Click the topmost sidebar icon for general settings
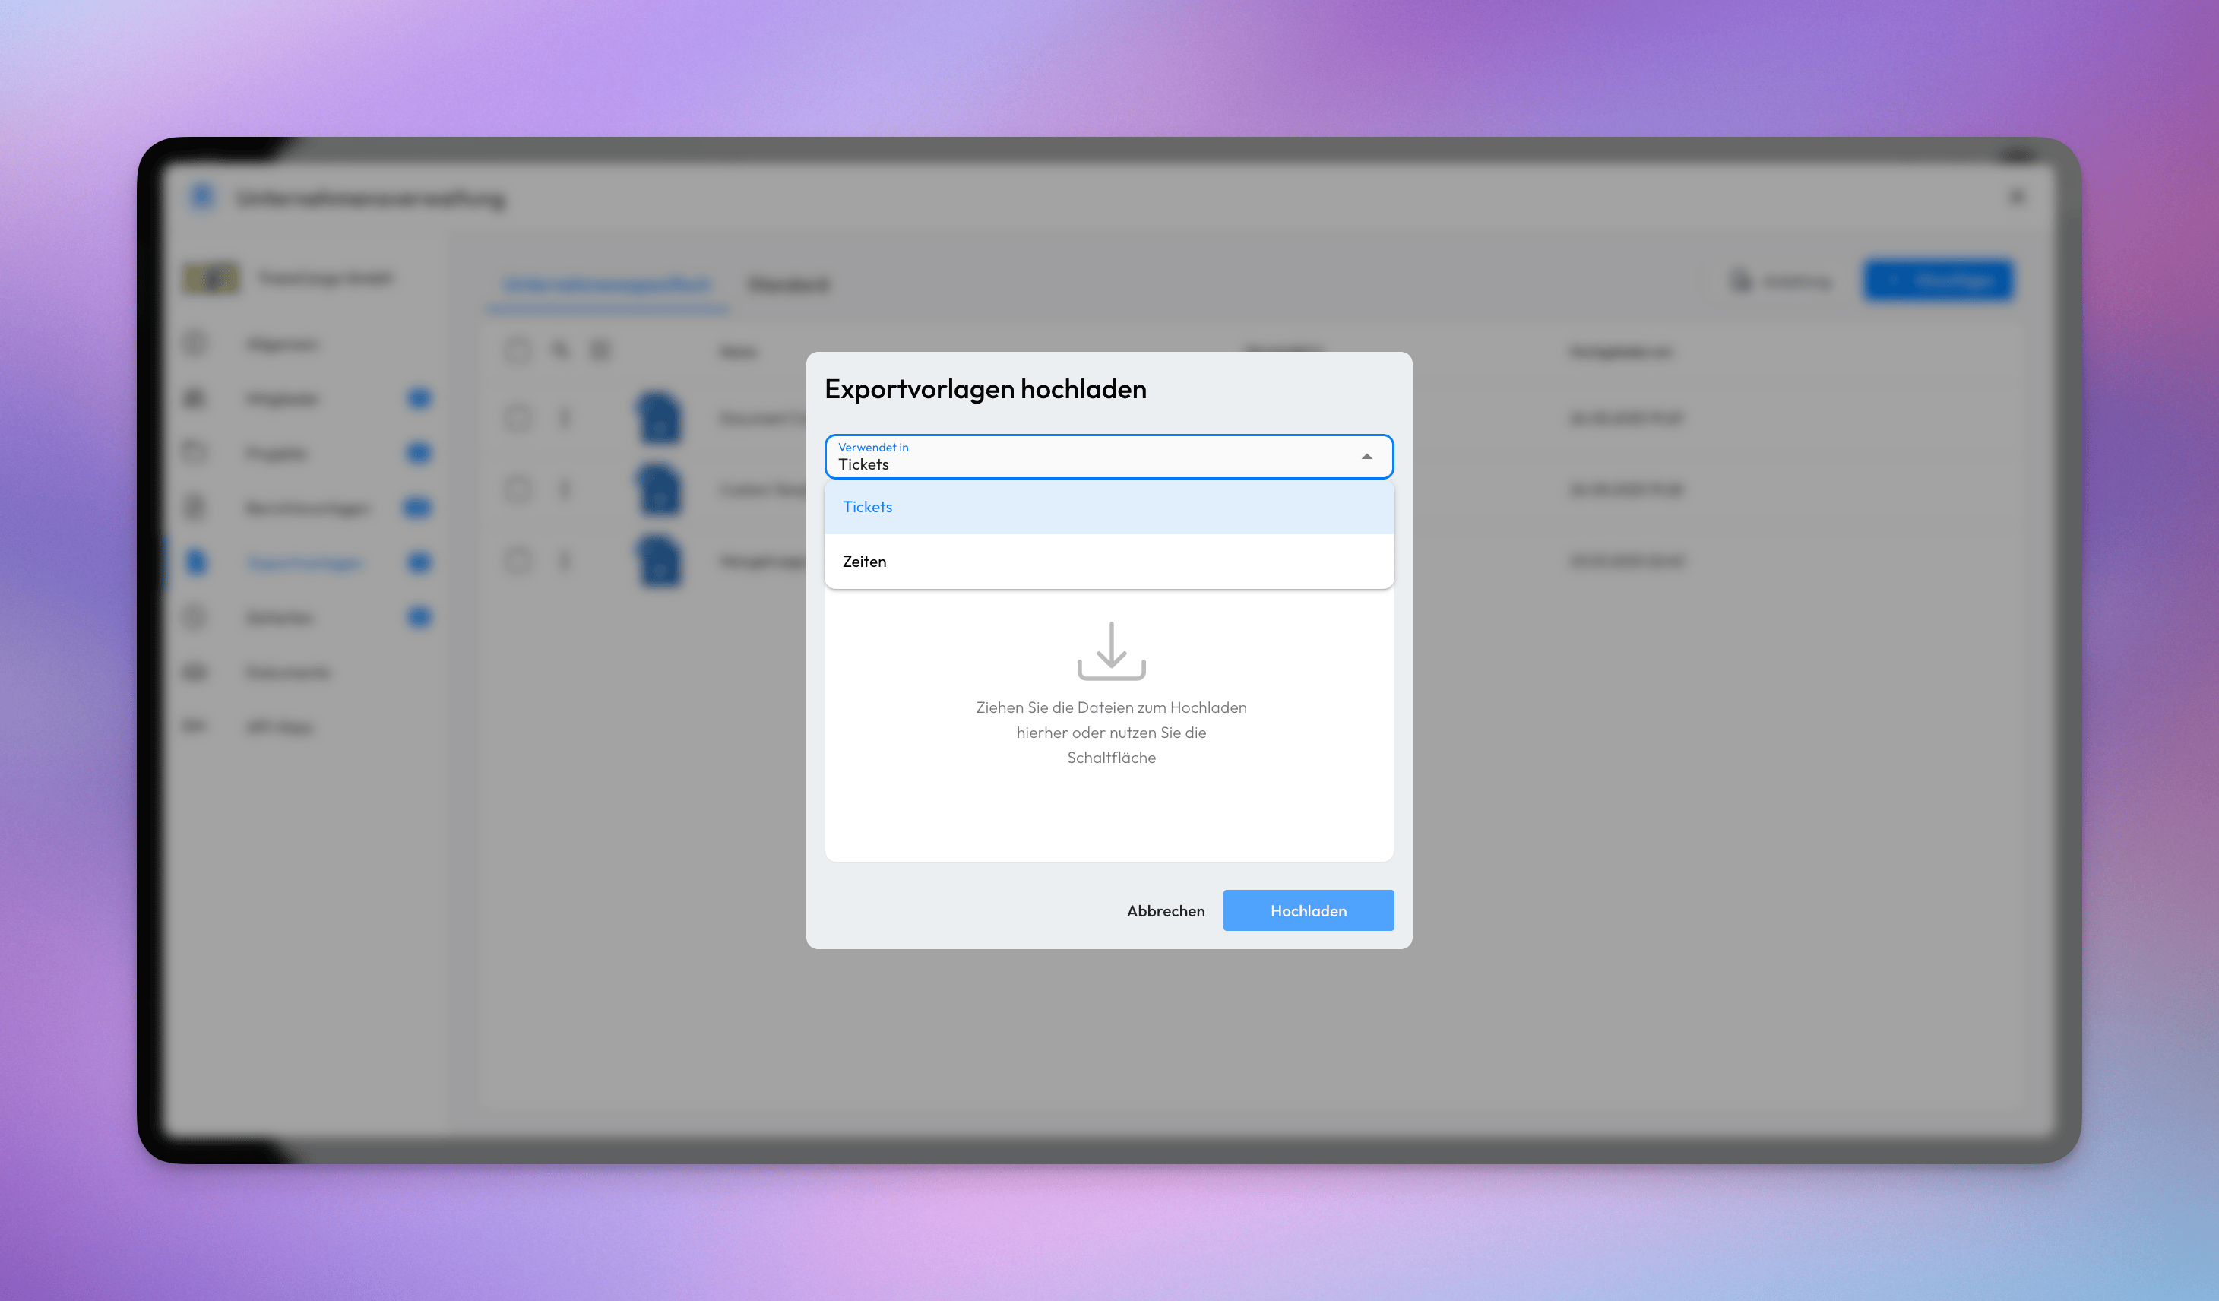The width and height of the screenshot is (2219, 1301). (x=195, y=343)
